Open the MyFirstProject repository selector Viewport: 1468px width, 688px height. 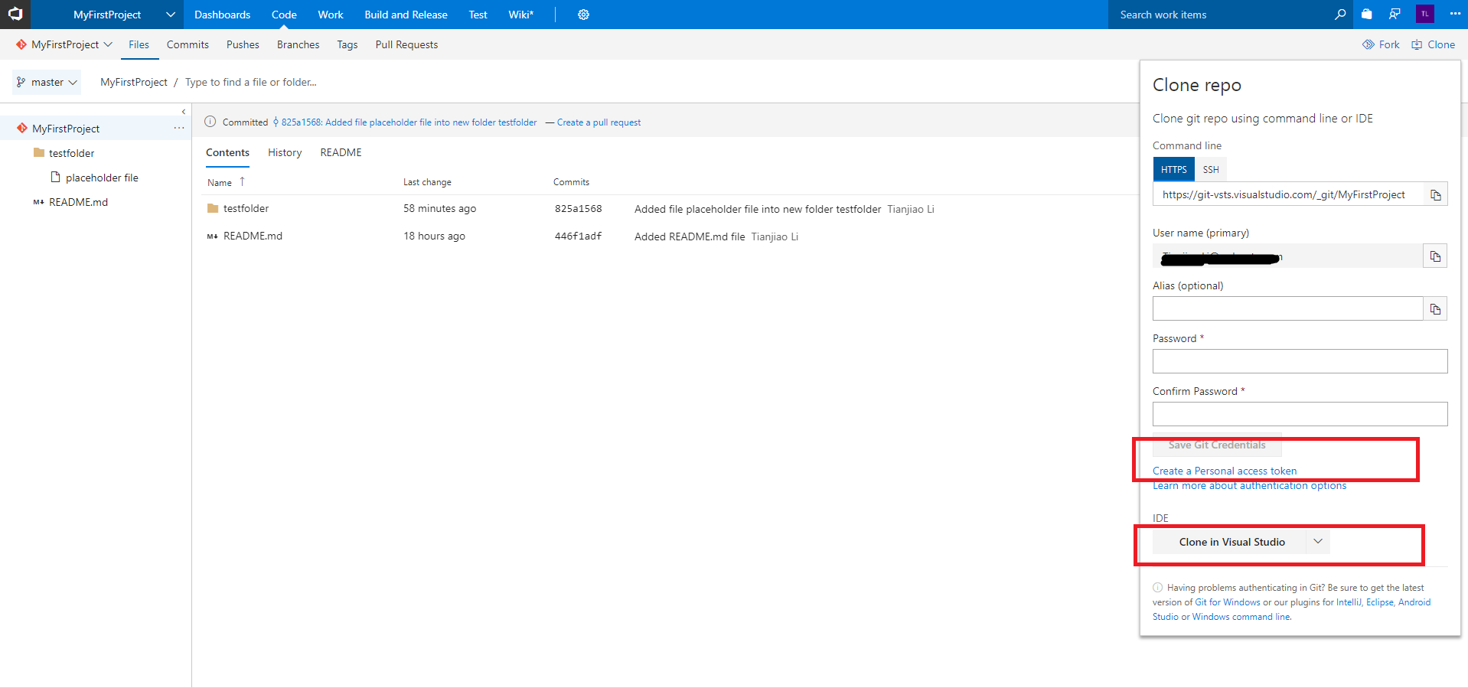(64, 44)
